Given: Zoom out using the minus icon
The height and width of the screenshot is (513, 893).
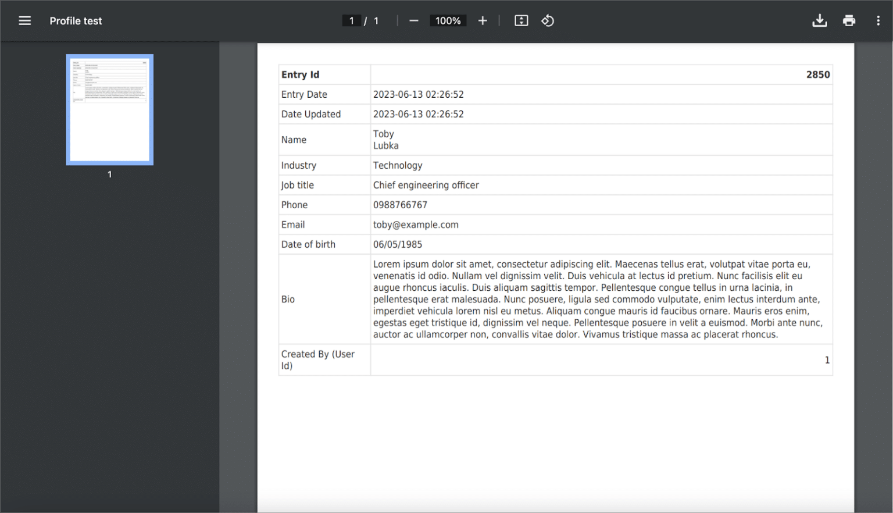Looking at the screenshot, I should click(413, 20).
